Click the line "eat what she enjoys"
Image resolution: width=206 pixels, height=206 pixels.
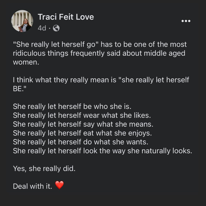point(82,133)
